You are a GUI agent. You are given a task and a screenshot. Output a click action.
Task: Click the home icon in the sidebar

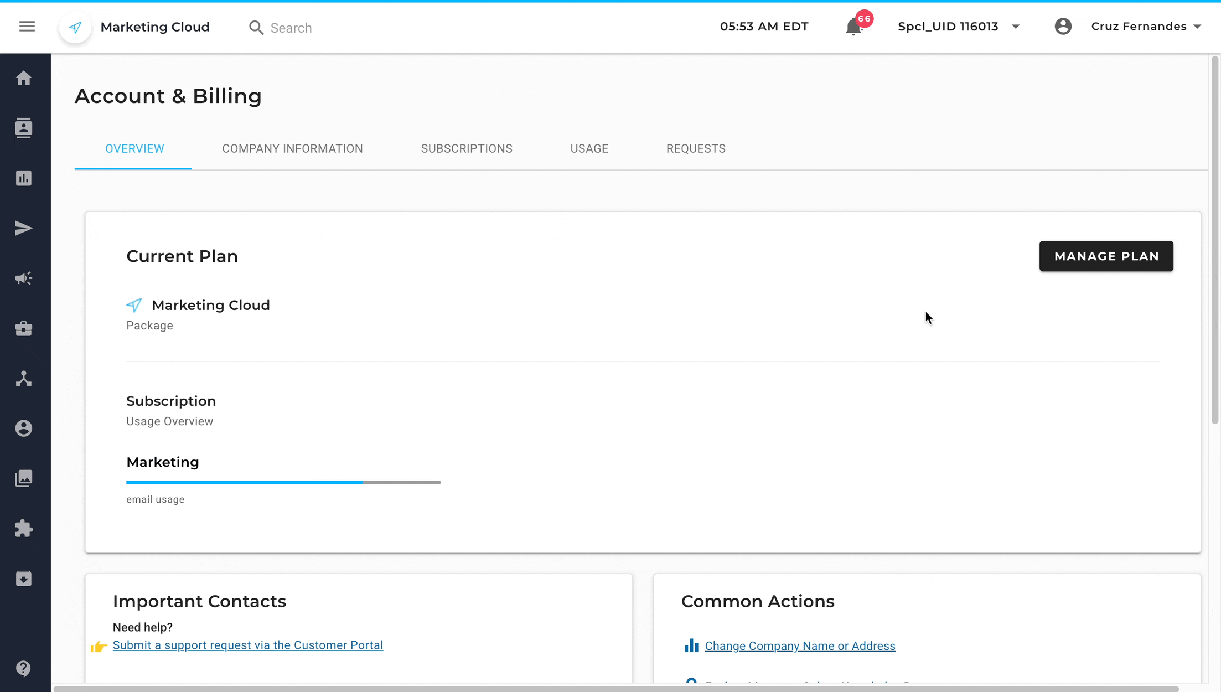tap(24, 78)
